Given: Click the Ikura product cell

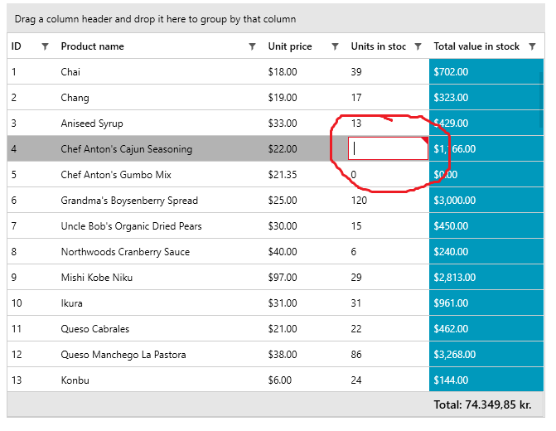Looking at the screenshot, I should pyautogui.click(x=72, y=303).
